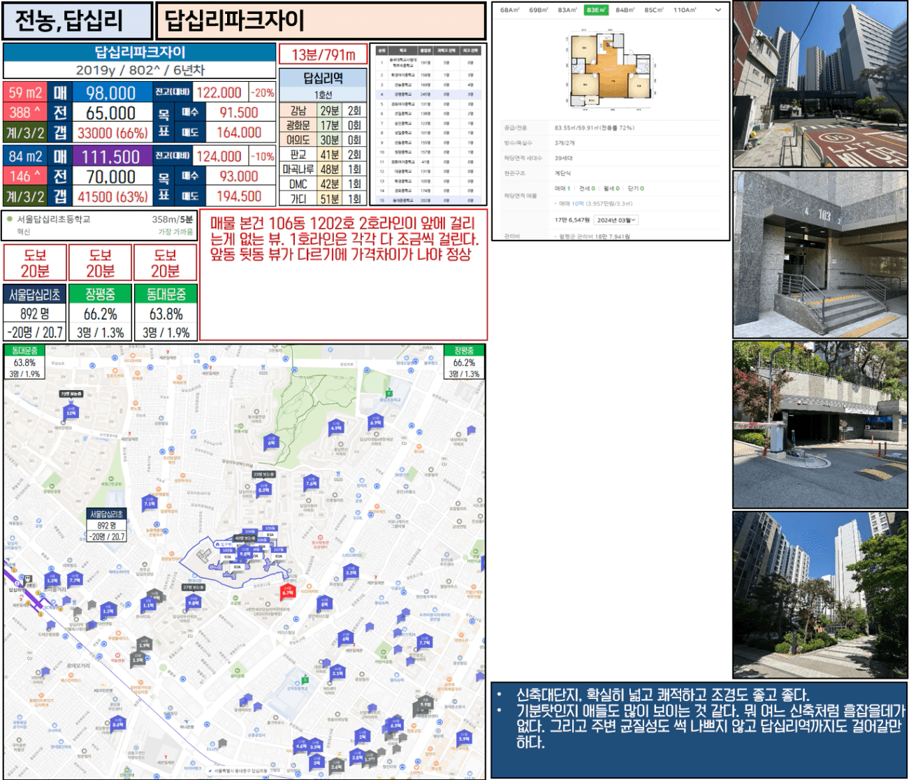Click the gray 1.5억 house marker
The width and height of the screenshot is (909, 780).
138,658
